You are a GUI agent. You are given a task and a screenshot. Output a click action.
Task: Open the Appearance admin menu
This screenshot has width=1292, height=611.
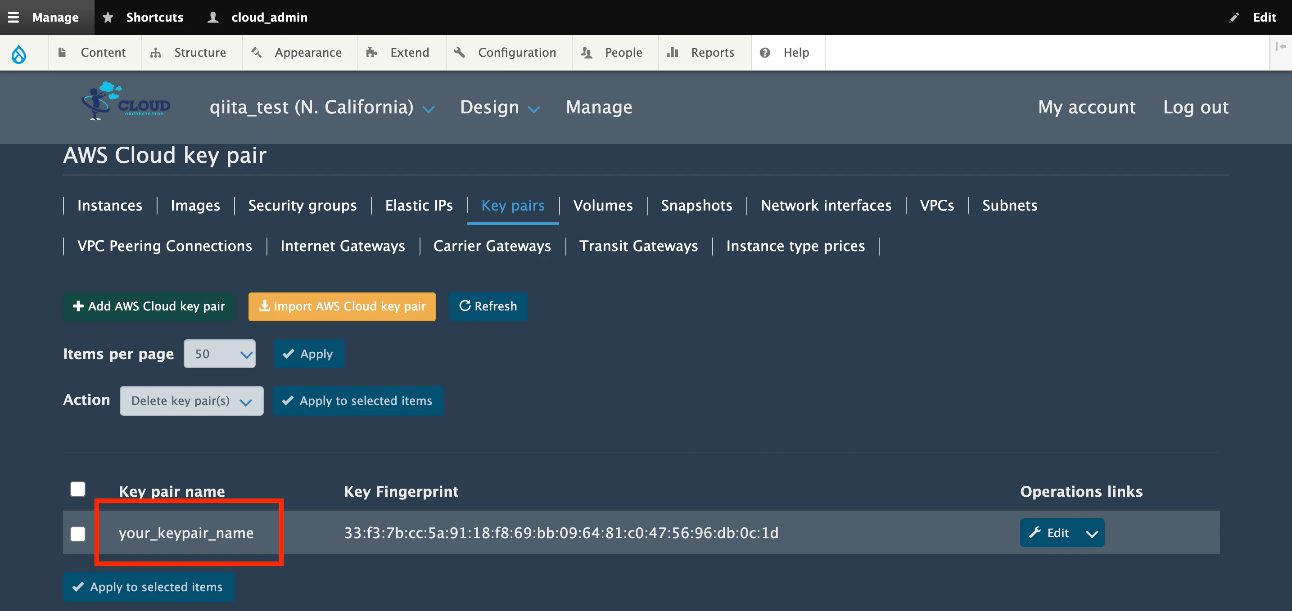(x=300, y=53)
